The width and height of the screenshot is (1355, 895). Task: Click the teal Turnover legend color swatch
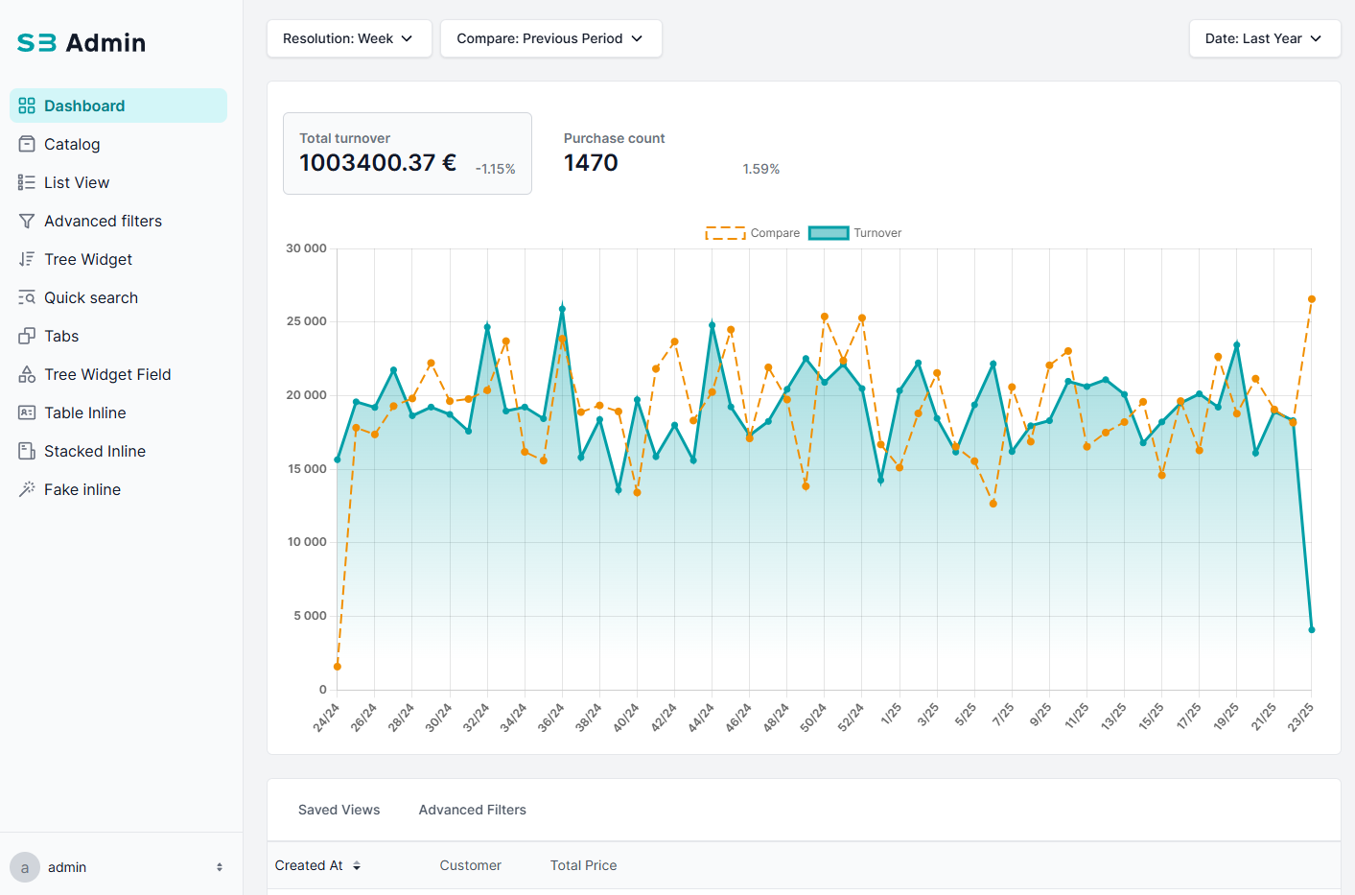click(x=829, y=233)
